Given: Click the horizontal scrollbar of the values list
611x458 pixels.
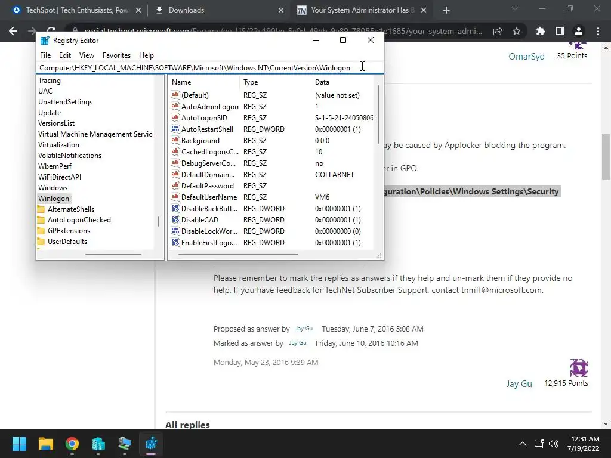Looking at the screenshot, I should pos(238,254).
